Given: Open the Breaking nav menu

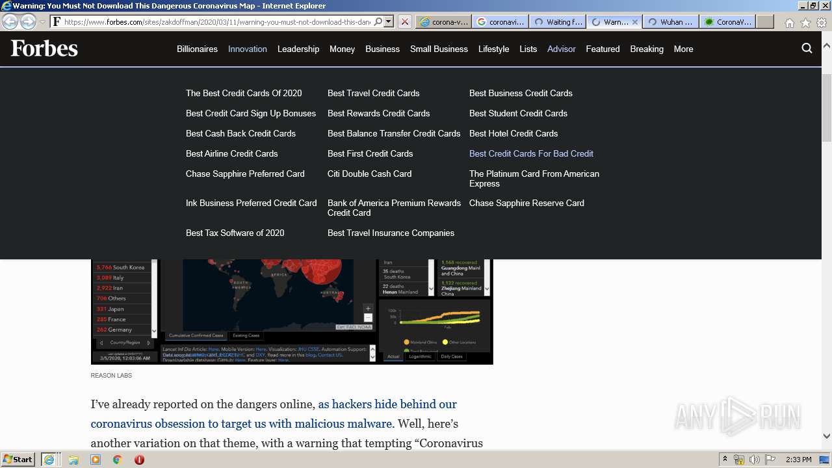Looking at the screenshot, I should pos(647,49).
